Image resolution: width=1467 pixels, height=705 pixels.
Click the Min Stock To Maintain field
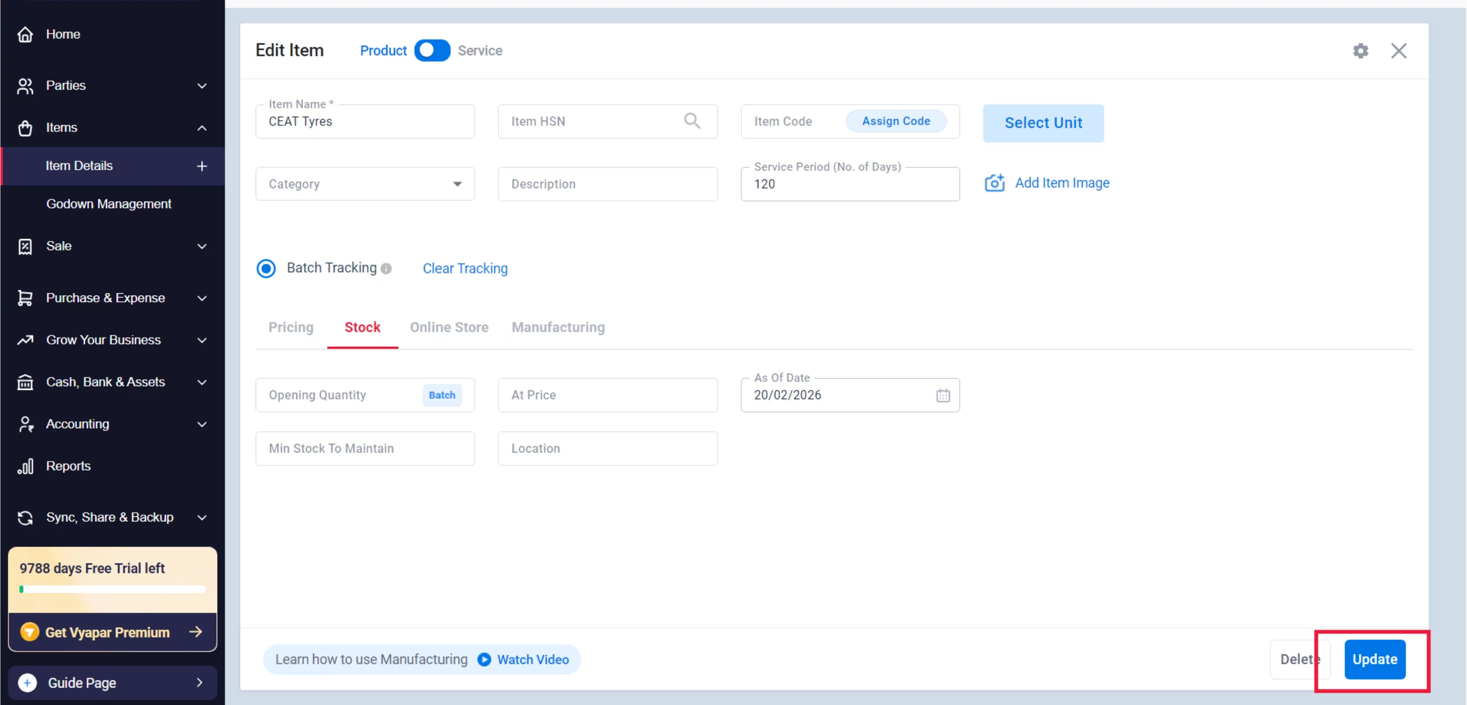tap(365, 448)
